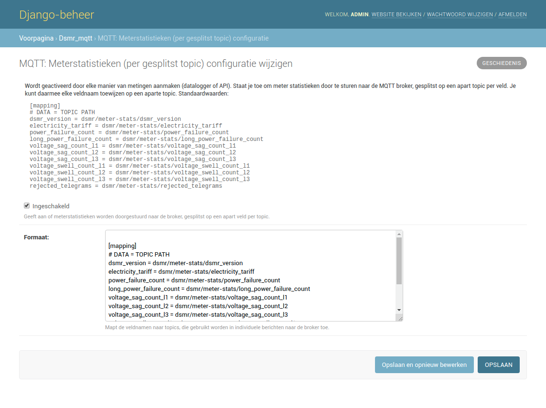
Task: Open the Dsmr_mqtt breadcrumb
Action: [75, 38]
